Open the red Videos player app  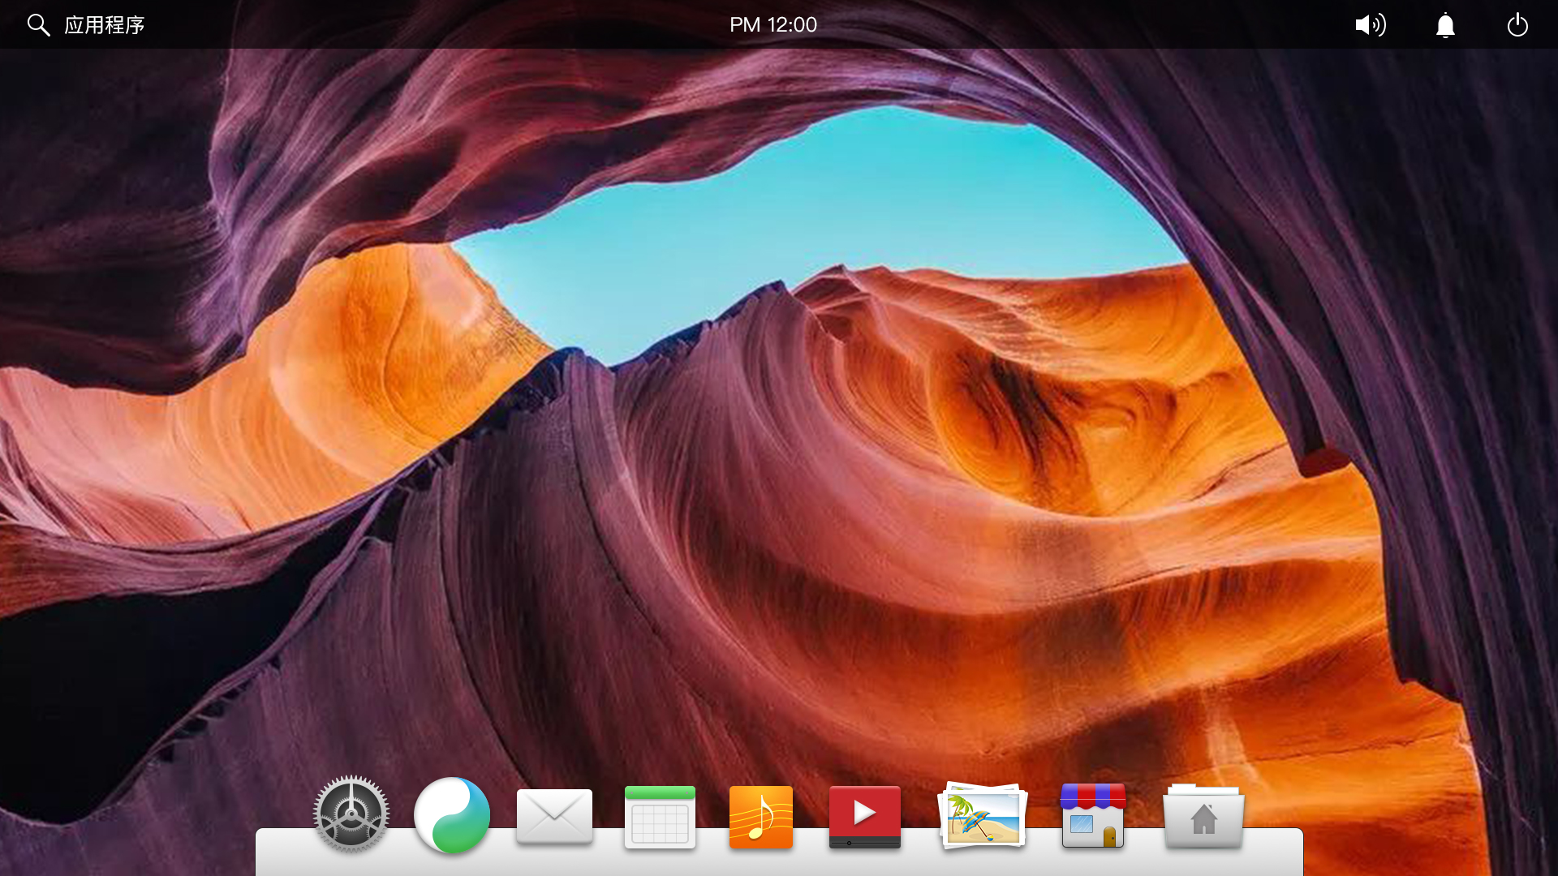coord(864,818)
